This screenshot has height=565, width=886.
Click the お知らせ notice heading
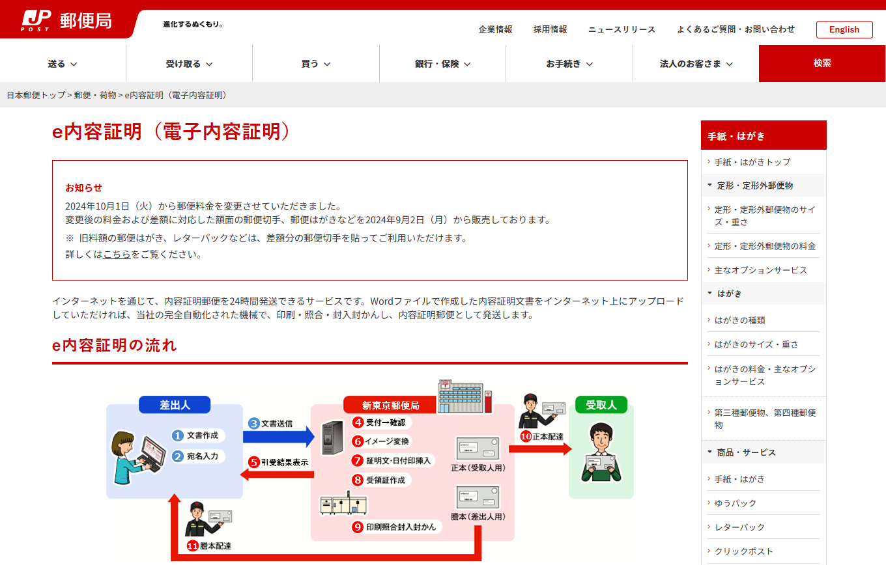pyautogui.click(x=84, y=187)
